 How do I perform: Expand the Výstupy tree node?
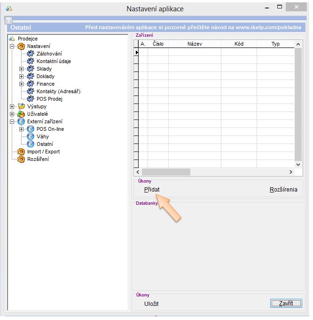click(12, 106)
